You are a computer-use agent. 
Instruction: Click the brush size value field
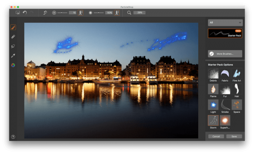tap(72, 13)
